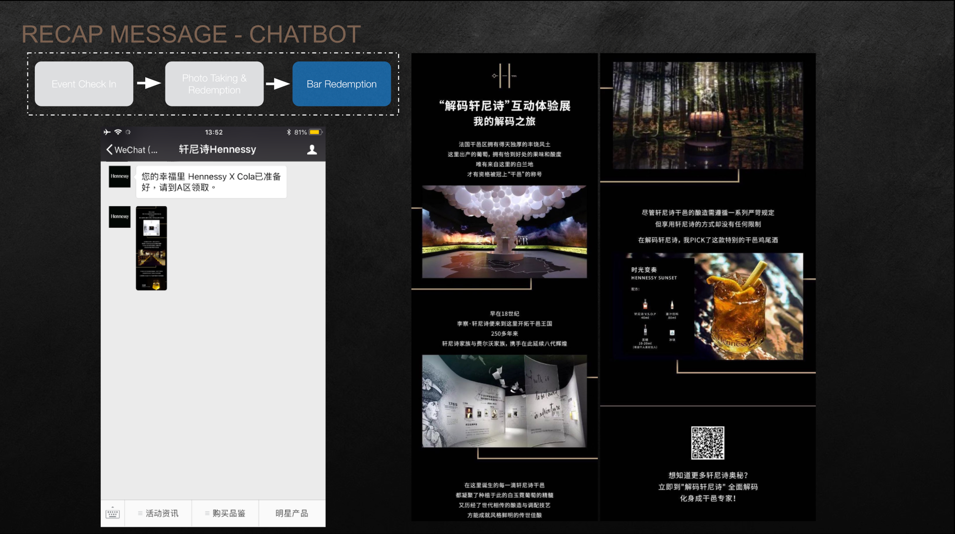This screenshot has height=534, width=955.
Task: Open the 购买品鉴 menu
Action: 225,513
